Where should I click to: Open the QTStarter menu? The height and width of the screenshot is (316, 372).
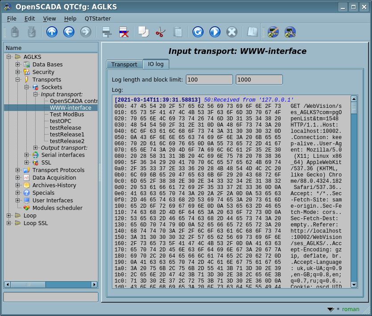pos(98,19)
